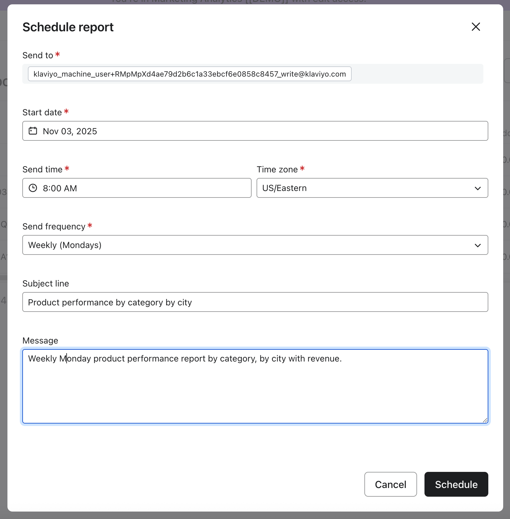This screenshot has height=519, width=510.
Task: Click the clock icon in Send time
Action: coord(33,188)
